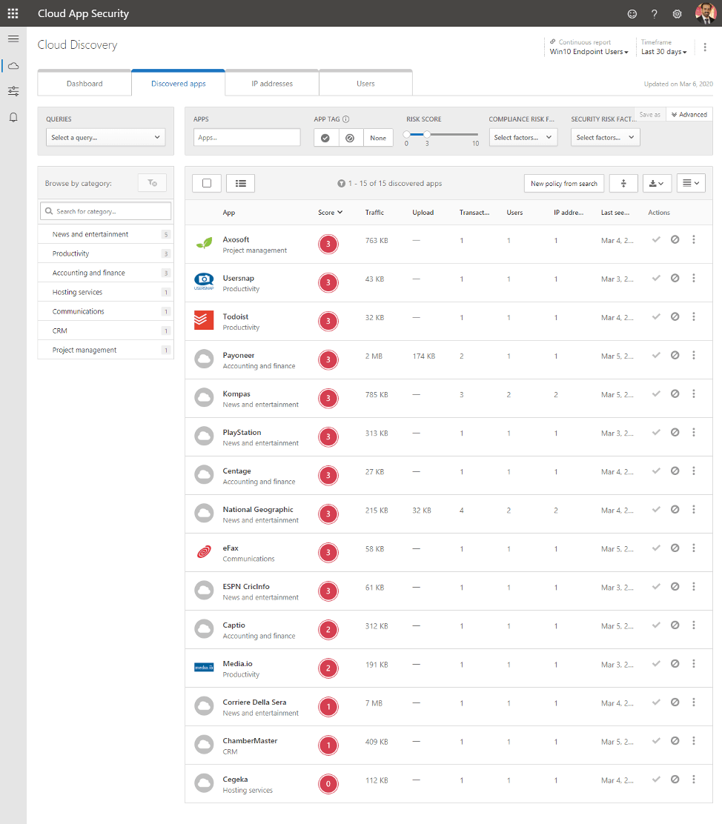The width and height of the screenshot is (722, 824).
Task: Open the Users tab
Action: (x=365, y=84)
